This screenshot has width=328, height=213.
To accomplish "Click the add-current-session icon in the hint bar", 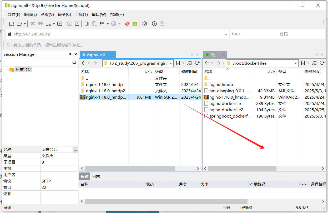I will [9, 45].
